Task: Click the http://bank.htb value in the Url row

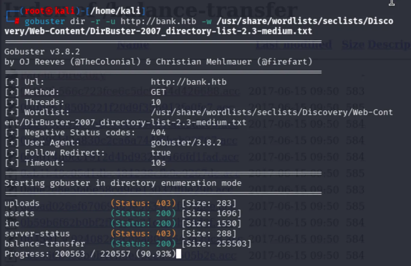Action: click(x=188, y=82)
